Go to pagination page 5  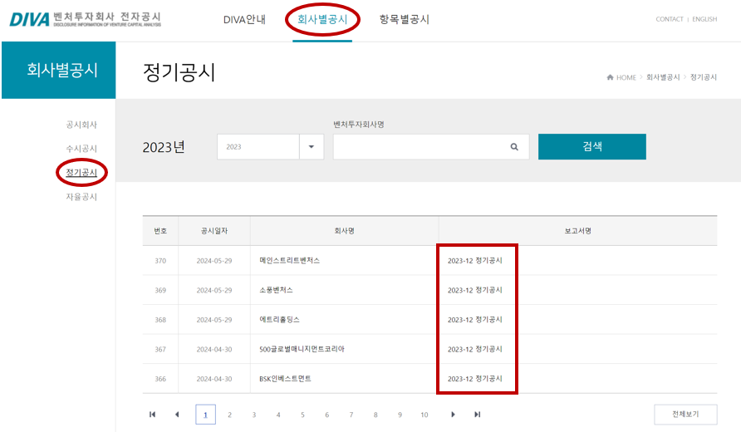coord(302,415)
